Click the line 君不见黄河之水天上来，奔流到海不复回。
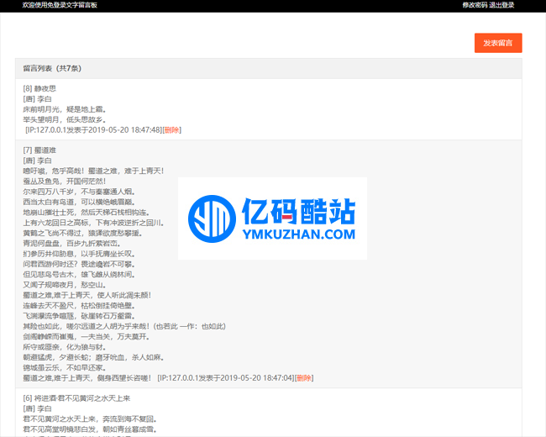Screen dimensions: 546x437 point(90,419)
